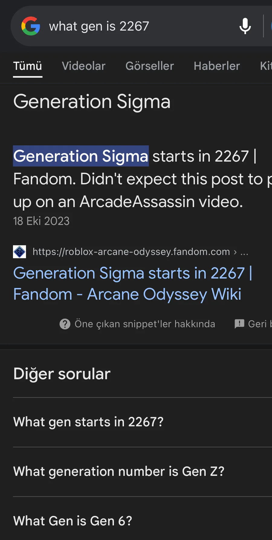Switch to the Videolar tab
Image resolution: width=272 pixels, height=540 pixels.
point(83,66)
